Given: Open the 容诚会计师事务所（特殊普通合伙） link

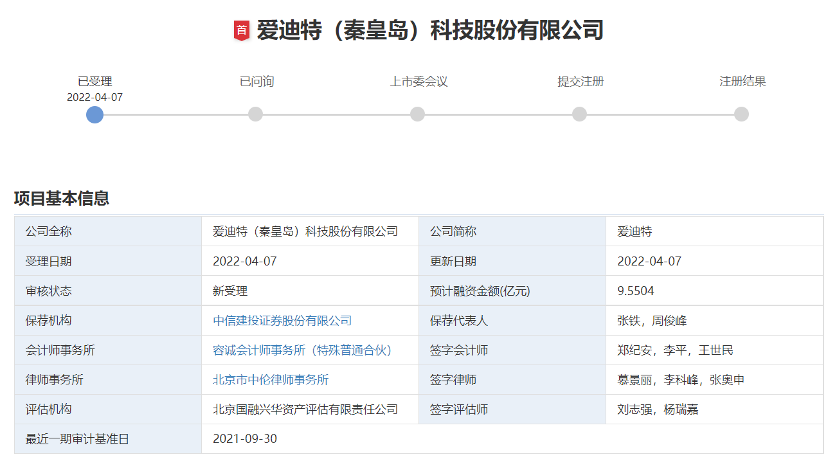Looking at the screenshot, I should pos(302,350).
